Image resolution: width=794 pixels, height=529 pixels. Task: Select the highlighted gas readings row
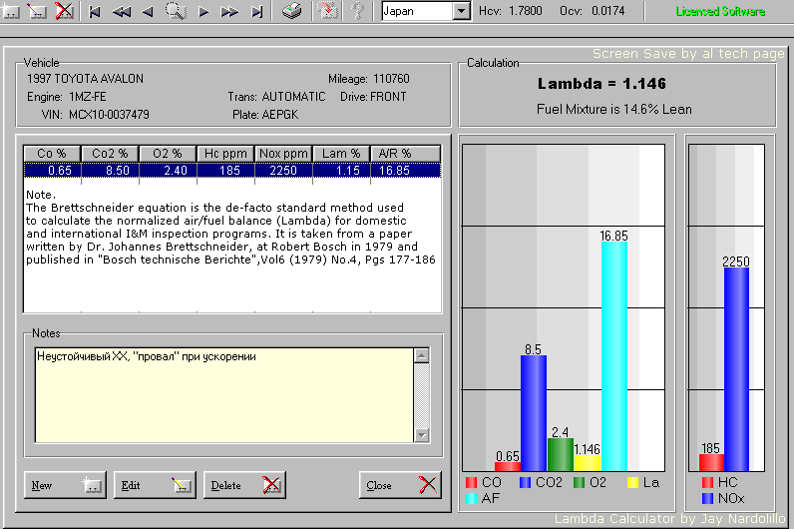[231, 171]
